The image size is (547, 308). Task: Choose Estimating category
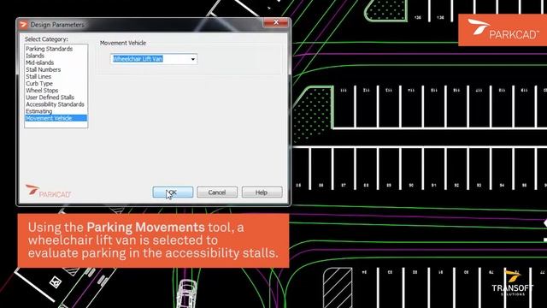point(39,111)
